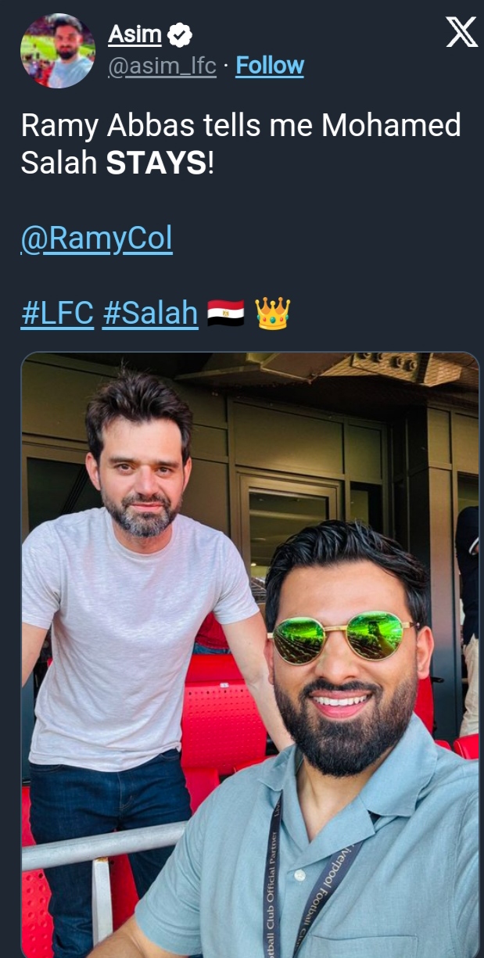Open the attached selfie photo
Viewport: 484px width, 958px height.
coord(249,655)
